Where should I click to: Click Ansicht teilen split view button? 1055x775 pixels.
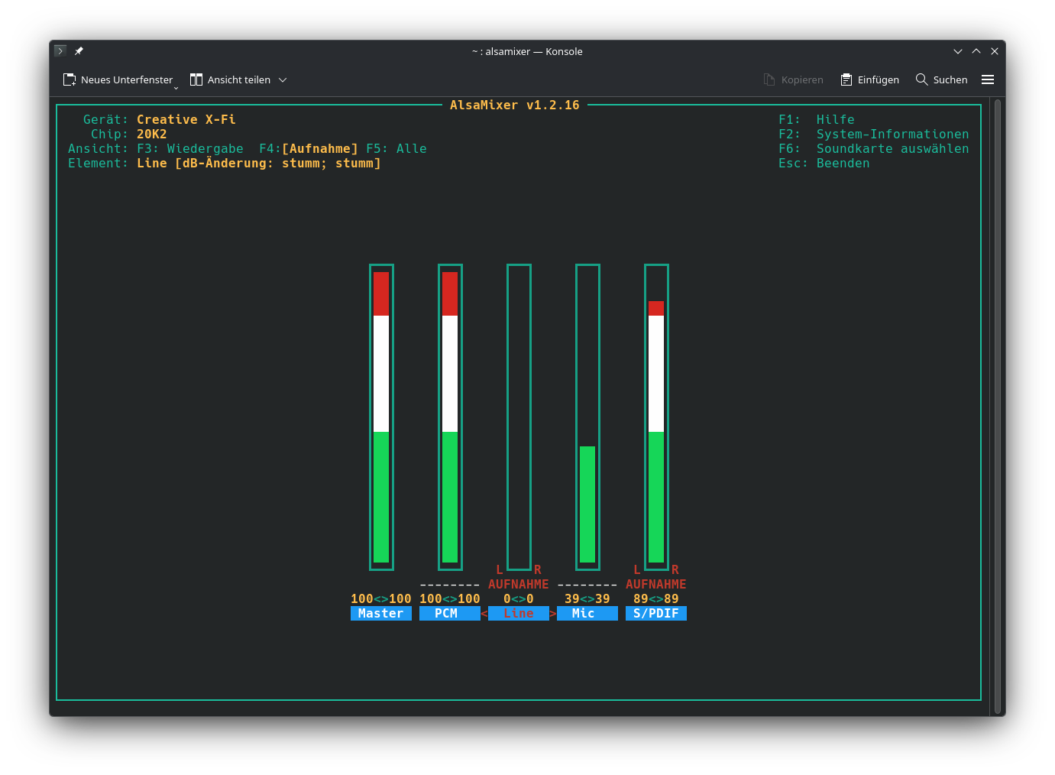click(x=230, y=79)
